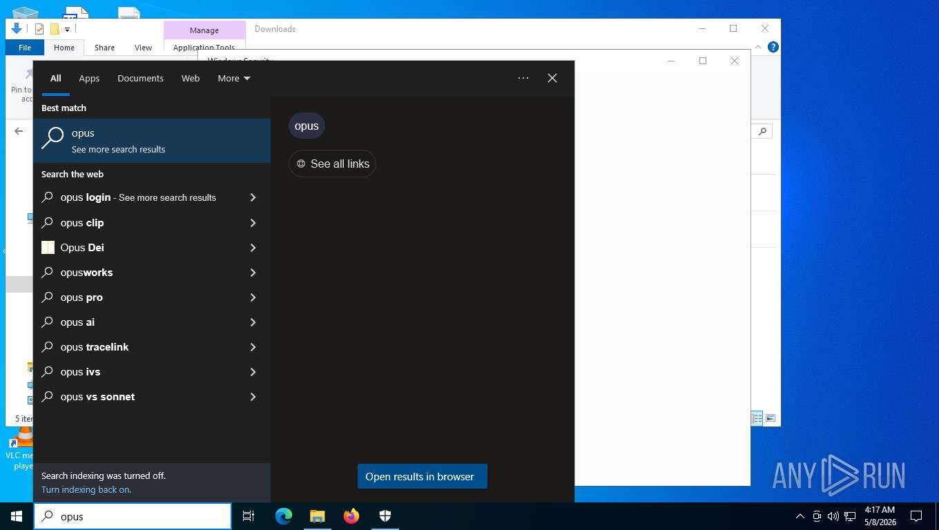939x530 pixels.
Task: Switch to the Apps search tab
Action: 89,78
